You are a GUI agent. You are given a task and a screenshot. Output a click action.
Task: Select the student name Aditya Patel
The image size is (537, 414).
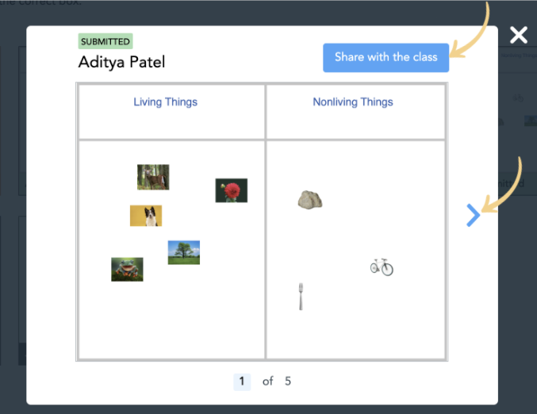121,62
